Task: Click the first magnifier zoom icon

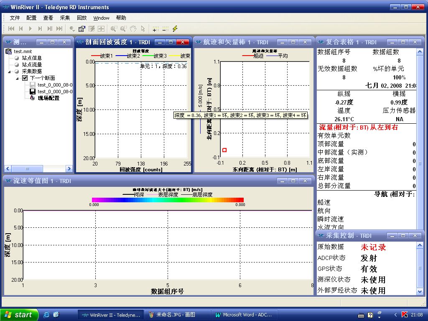Action: tap(114, 29)
